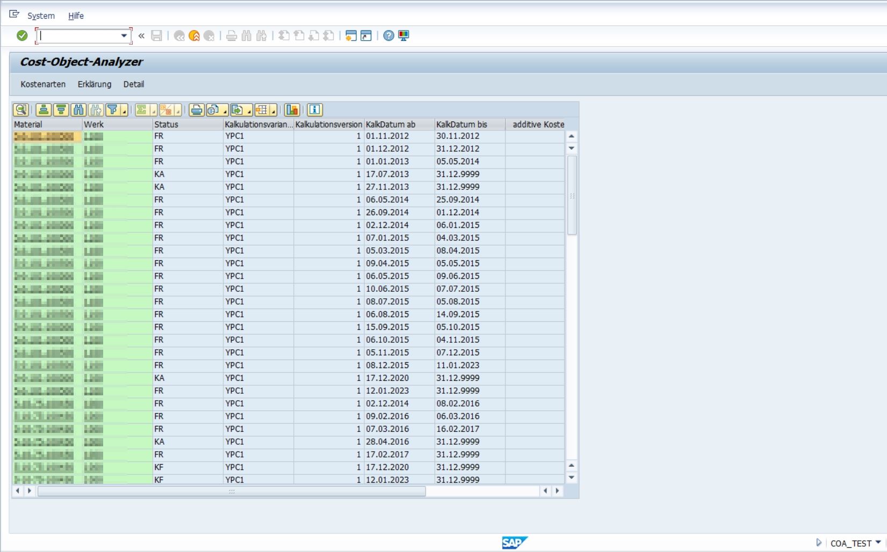This screenshot has height=552, width=887.
Task: Click the top scroll up arrow of the grid
Action: 572,136
